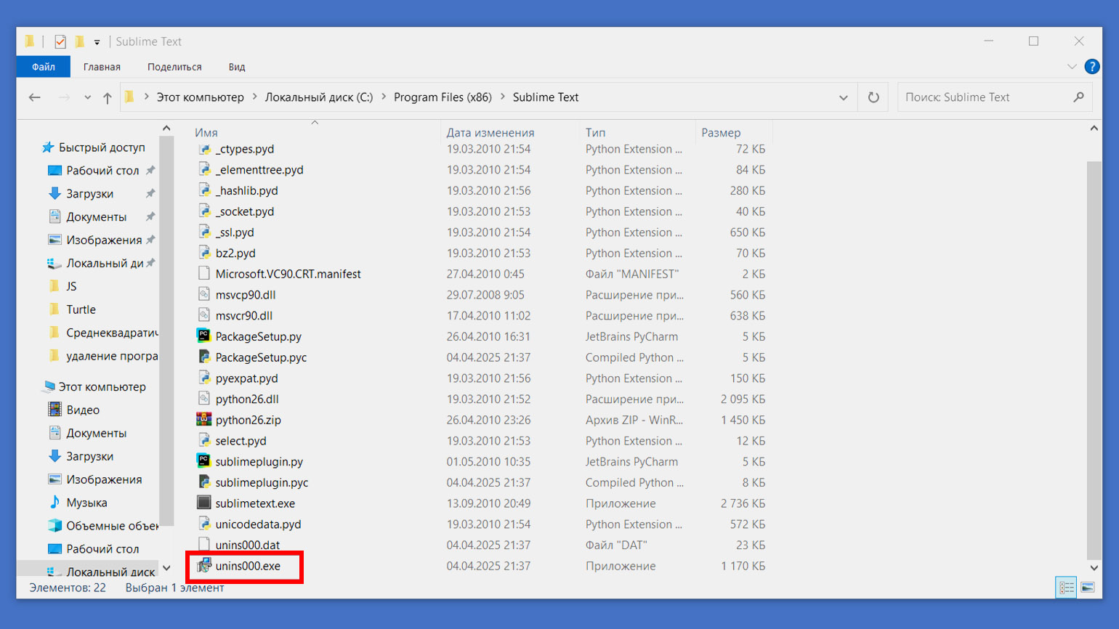
Task: Click the navigation pane scrollbar
Action: 166,330
